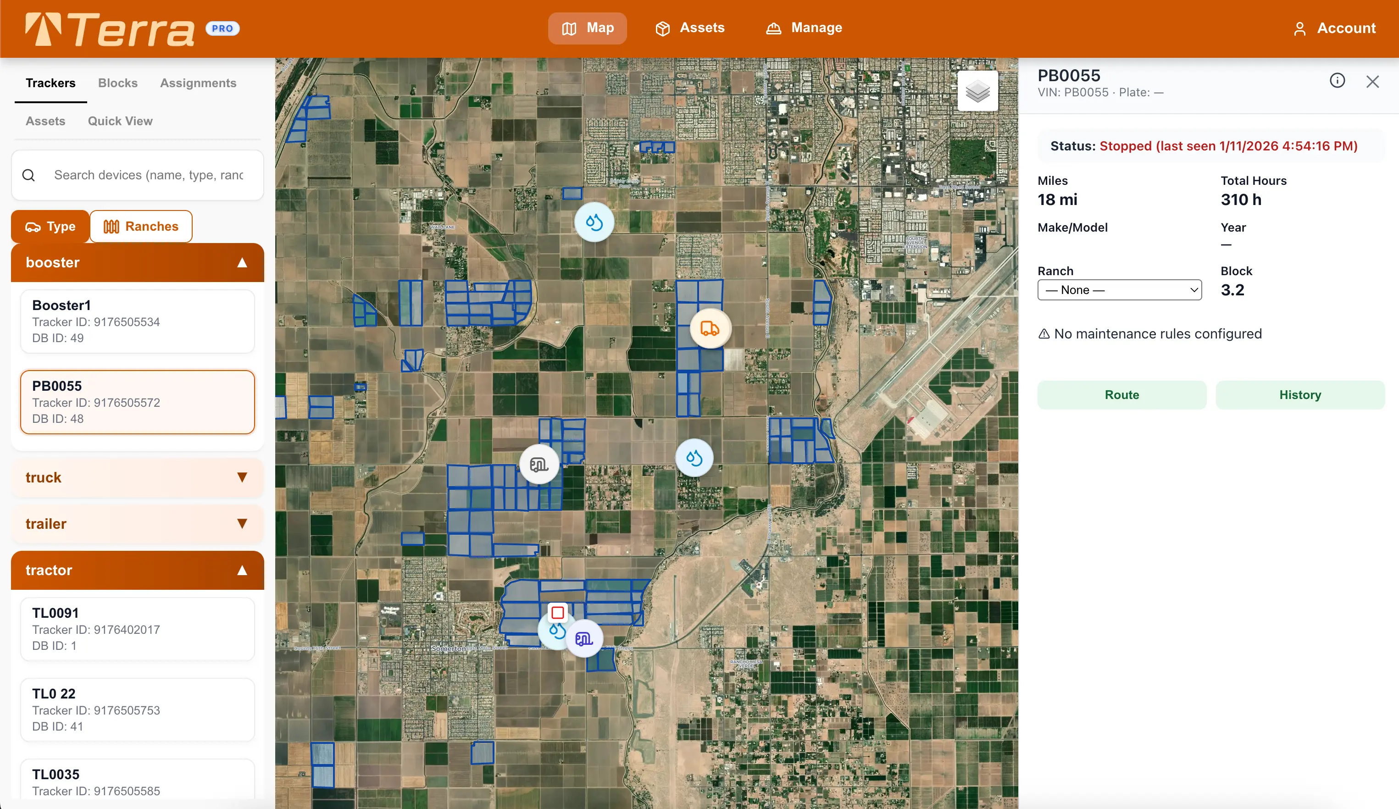Click the red stopped square marker on map
The image size is (1399, 809).
click(557, 612)
